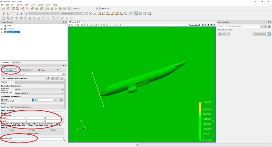Jump to first frame
This screenshot has width=272, height=147.
[47, 9]
